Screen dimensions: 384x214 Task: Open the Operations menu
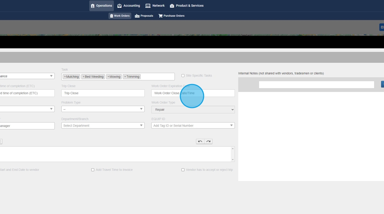pyautogui.click(x=101, y=5)
